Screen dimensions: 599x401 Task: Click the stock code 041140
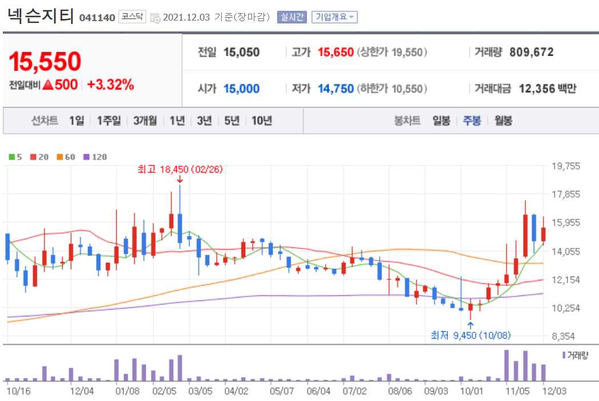pyautogui.click(x=97, y=18)
